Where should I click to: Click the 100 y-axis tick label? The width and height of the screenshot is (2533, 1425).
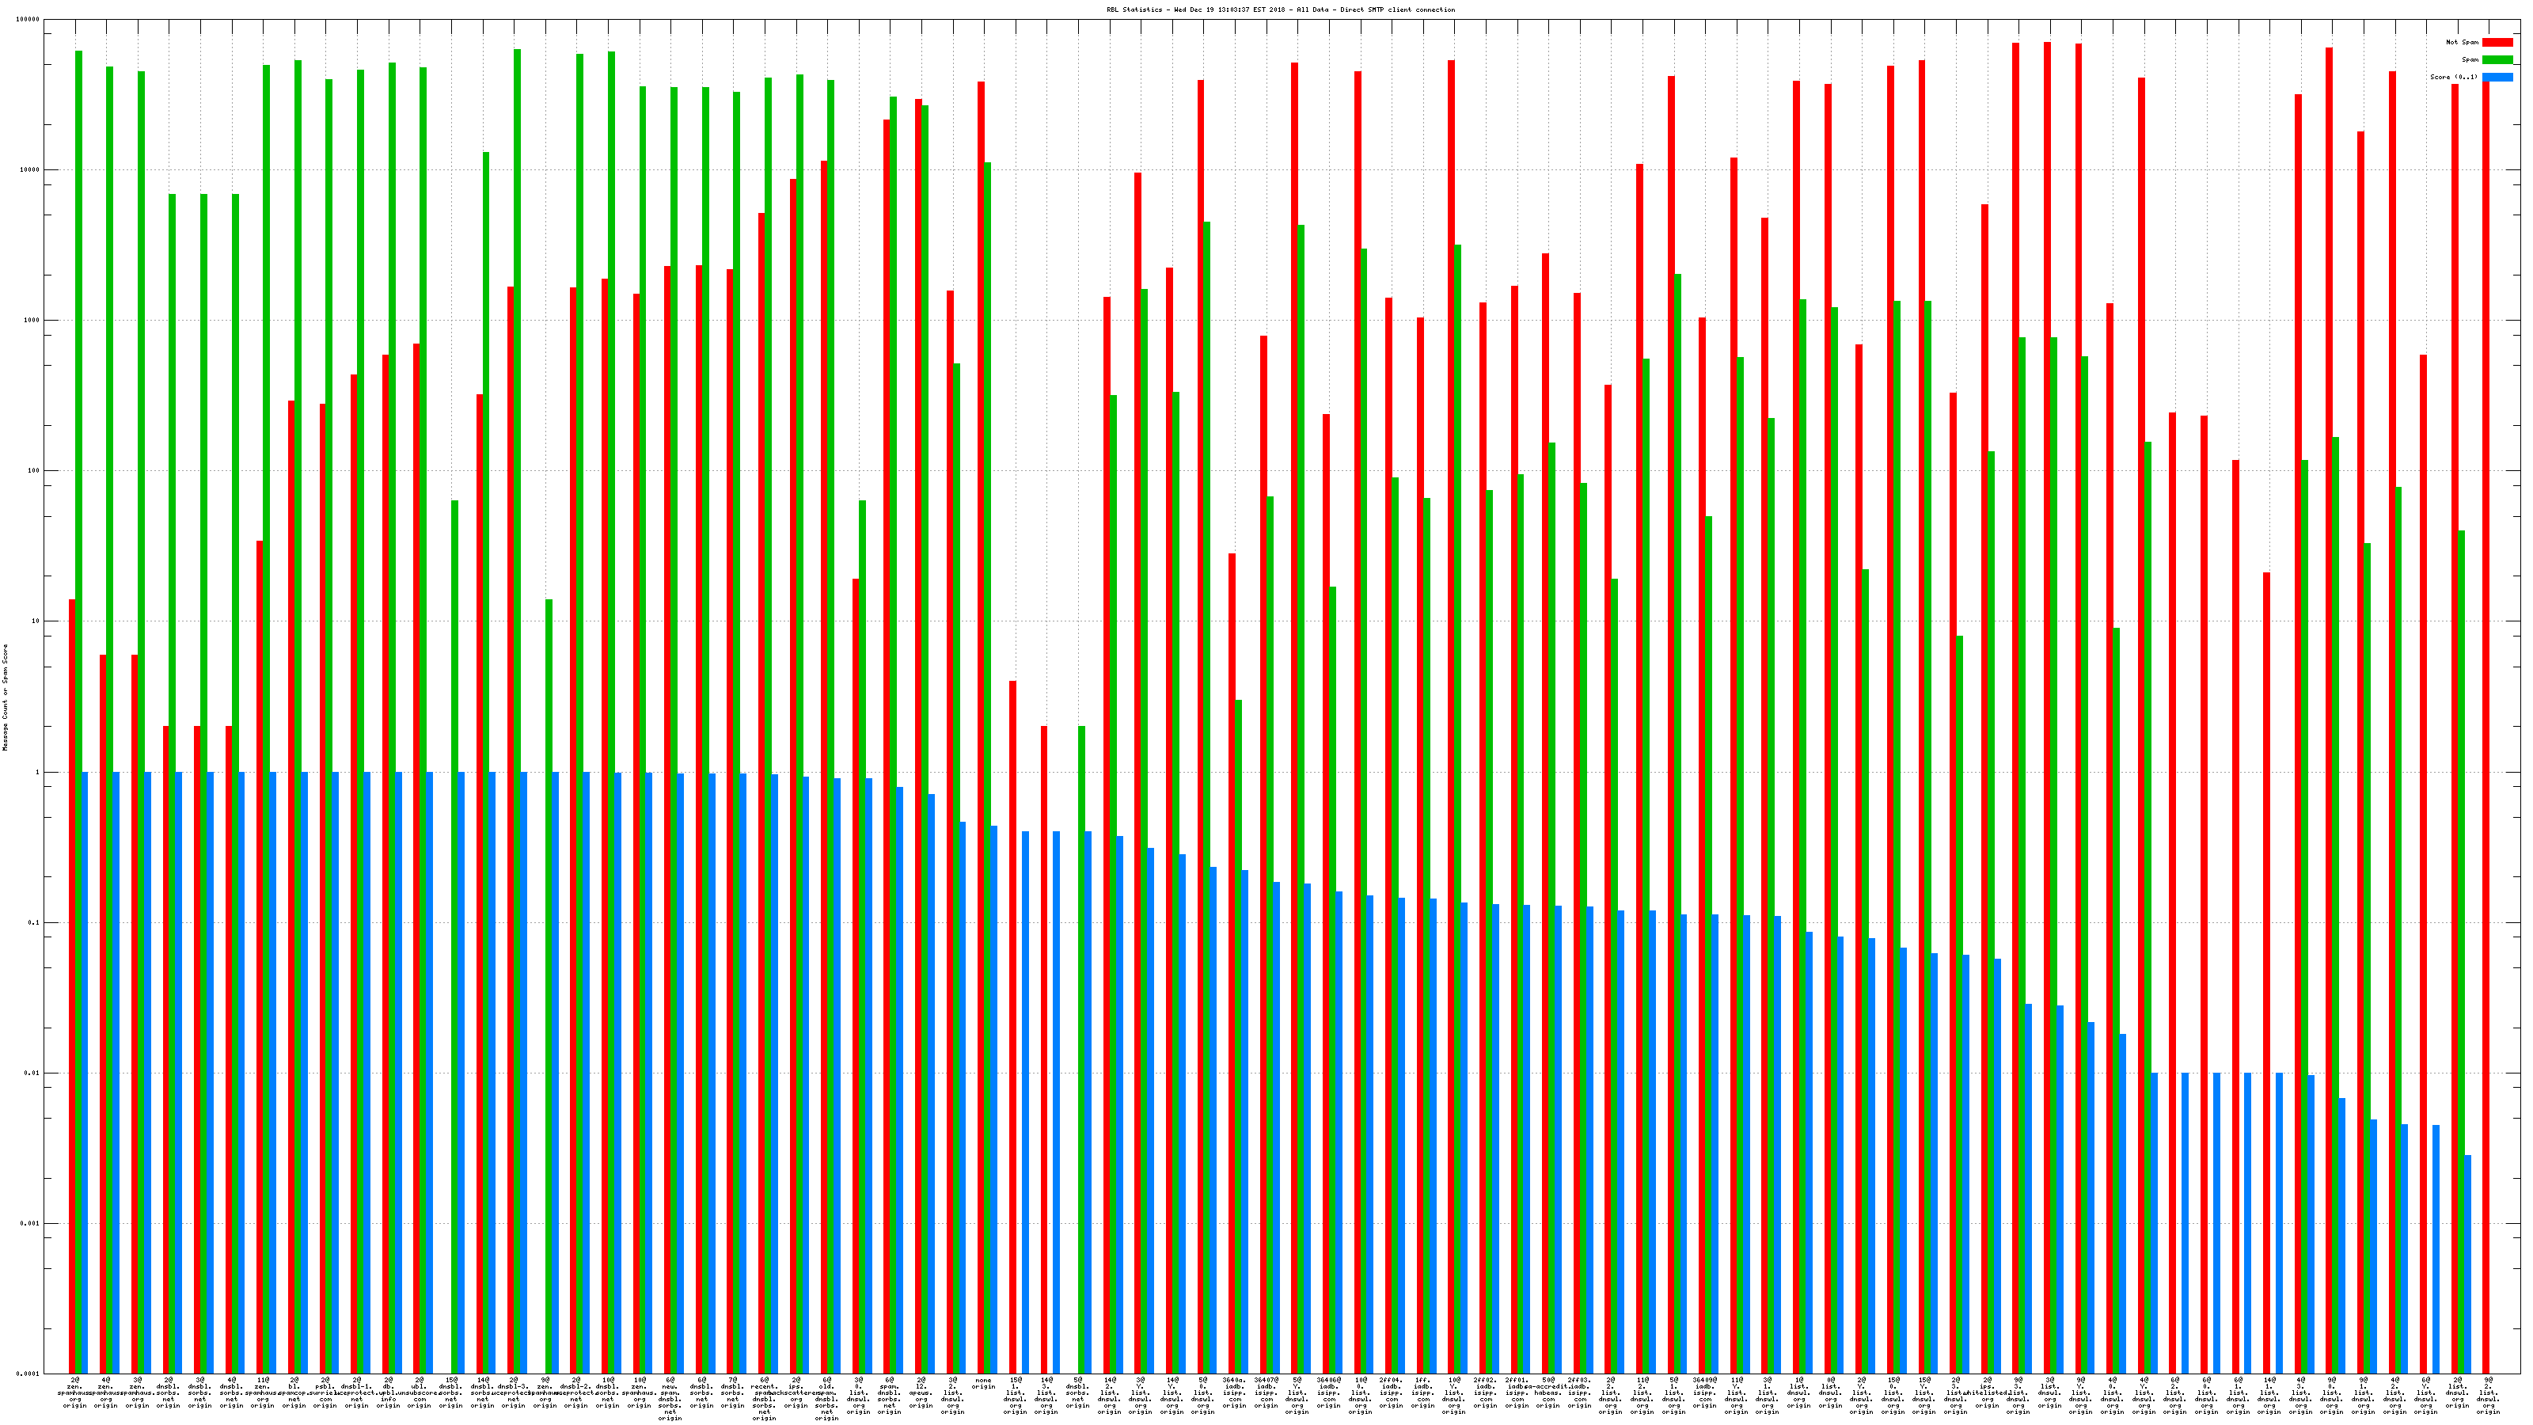(x=34, y=471)
